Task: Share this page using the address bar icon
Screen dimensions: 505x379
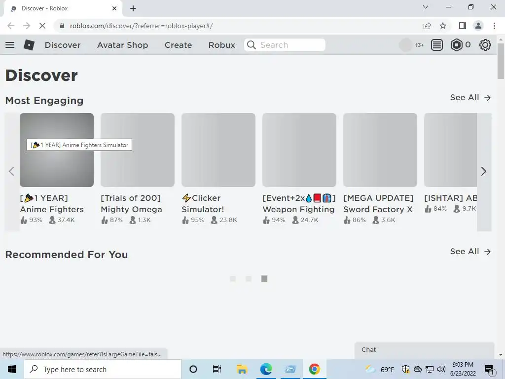Action: 427,26
